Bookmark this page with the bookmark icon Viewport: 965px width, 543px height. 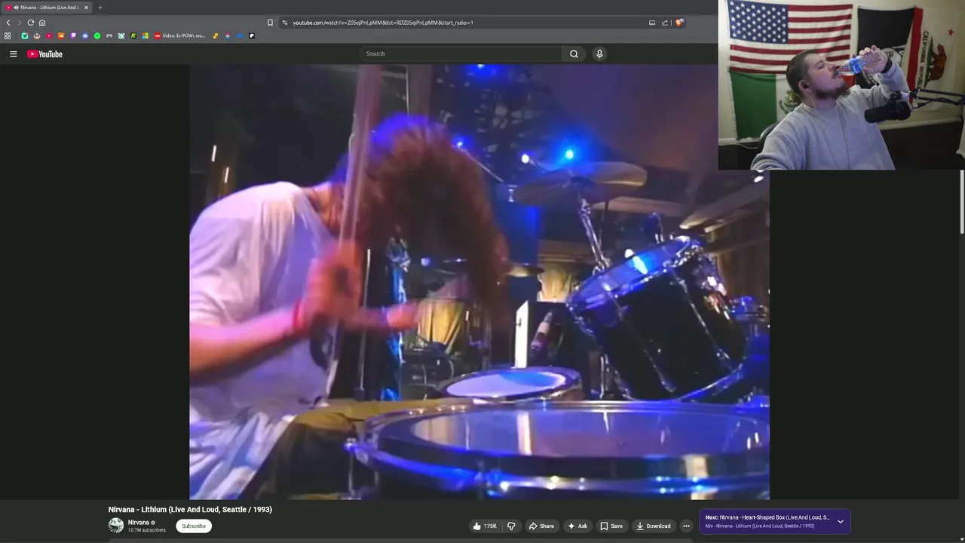point(270,23)
